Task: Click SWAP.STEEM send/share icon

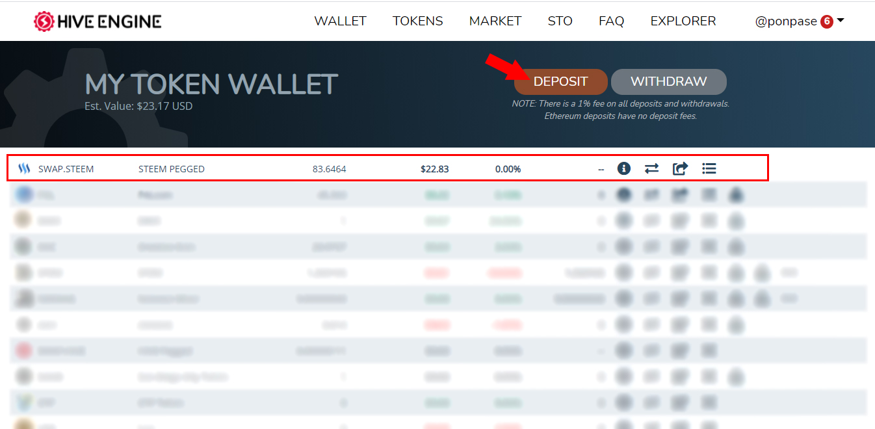Action: pyautogui.click(x=680, y=168)
